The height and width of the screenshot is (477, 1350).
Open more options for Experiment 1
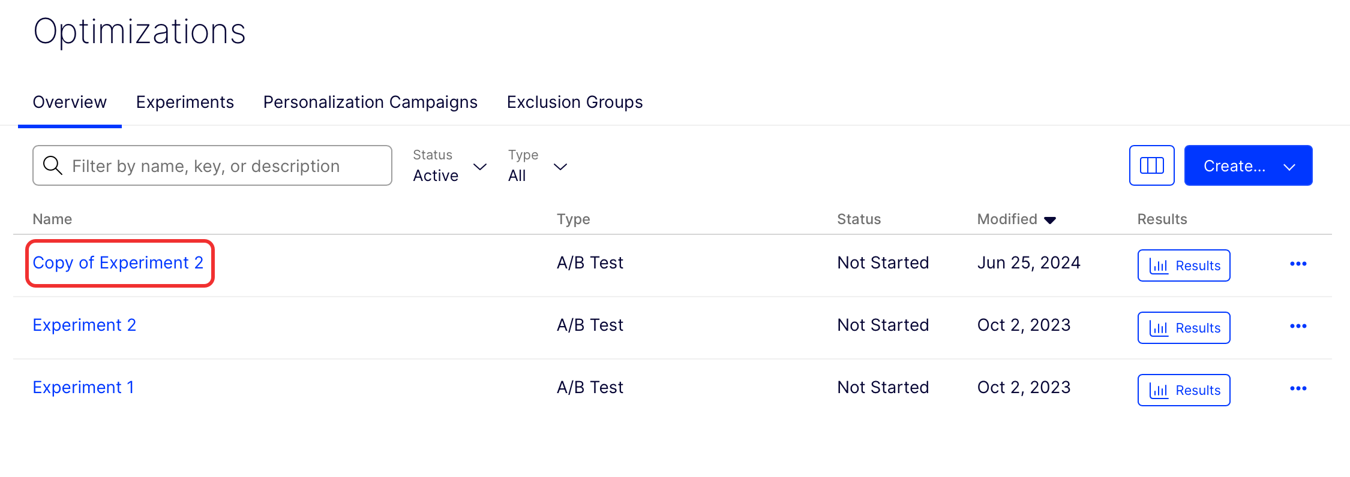(1298, 388)
